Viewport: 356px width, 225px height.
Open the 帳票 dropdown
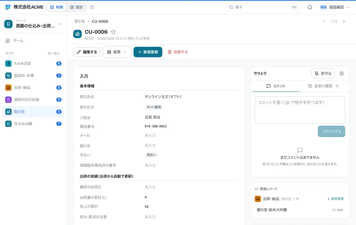[117, 52]
